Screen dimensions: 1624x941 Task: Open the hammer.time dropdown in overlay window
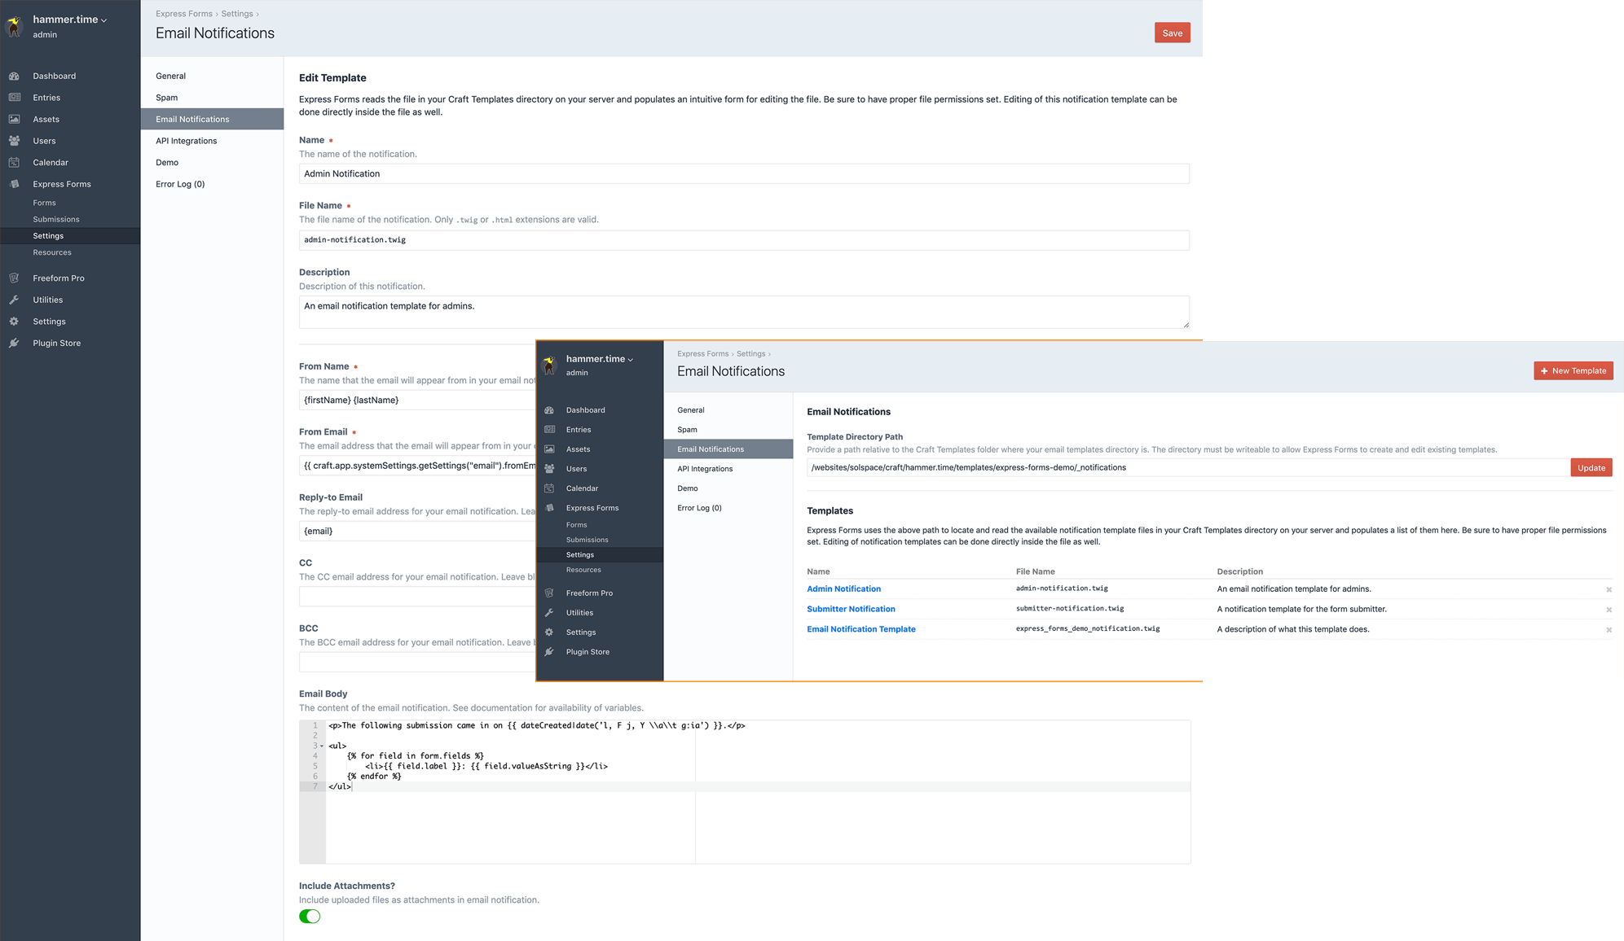click(x=600, y=359)
